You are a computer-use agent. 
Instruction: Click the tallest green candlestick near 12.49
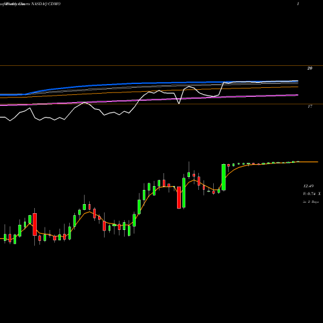point(224,177)
